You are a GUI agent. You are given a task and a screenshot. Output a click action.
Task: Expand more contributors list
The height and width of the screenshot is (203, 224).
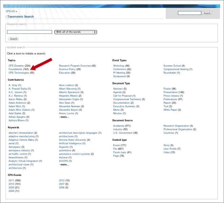[65, 117]
